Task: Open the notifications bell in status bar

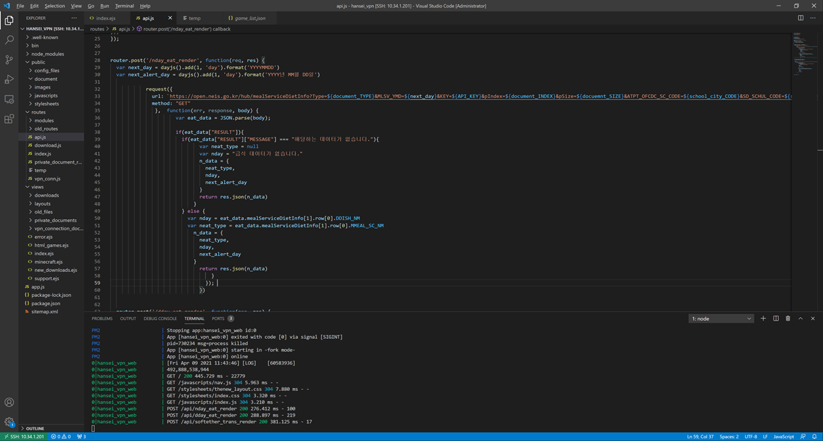Action: click(815, 437)
